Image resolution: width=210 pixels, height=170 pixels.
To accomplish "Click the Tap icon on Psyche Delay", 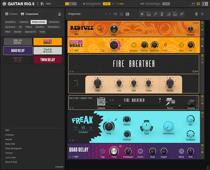I will pyautogui.click(x=103, y=45).
